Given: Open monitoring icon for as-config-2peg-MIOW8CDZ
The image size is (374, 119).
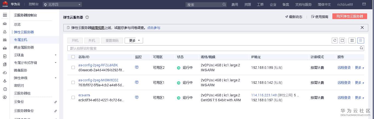Looking at the screenshot, I should tap(137, 82).
